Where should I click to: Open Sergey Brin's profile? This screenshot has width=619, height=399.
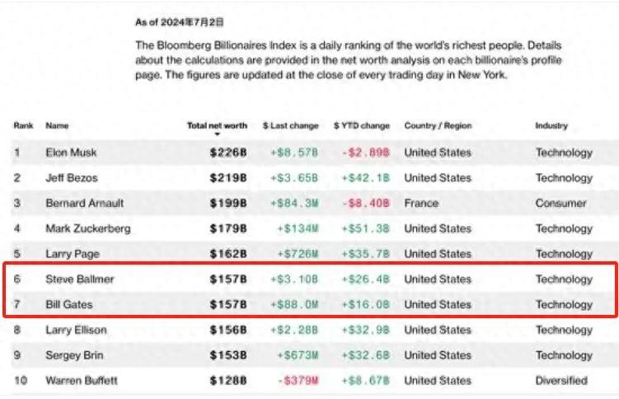coord(75,355)
